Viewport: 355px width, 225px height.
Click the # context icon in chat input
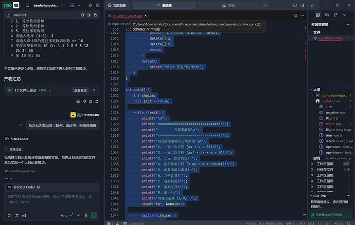[17, 216]
